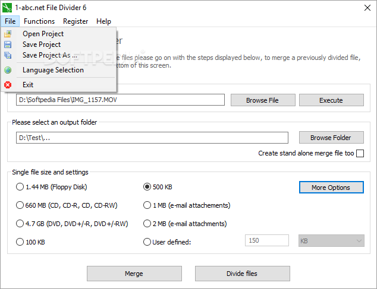The width and height of the screenshot is (377, 289).
Task: Click the Browse File button
Action: pos(263,100)
